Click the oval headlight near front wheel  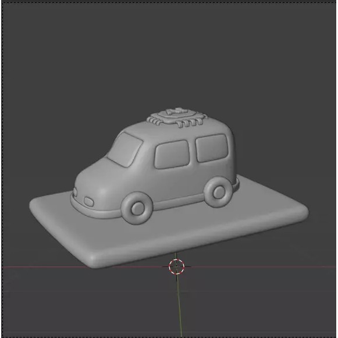click(88, 201)
